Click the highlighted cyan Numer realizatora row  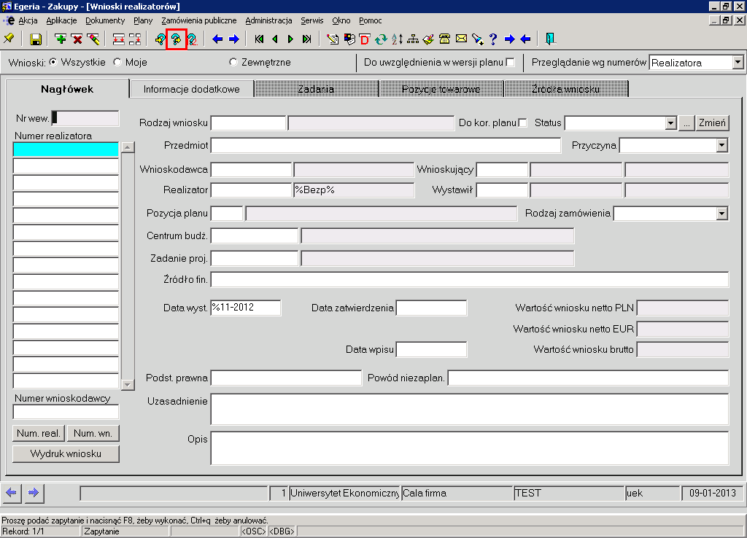click(x=66, y=149)
